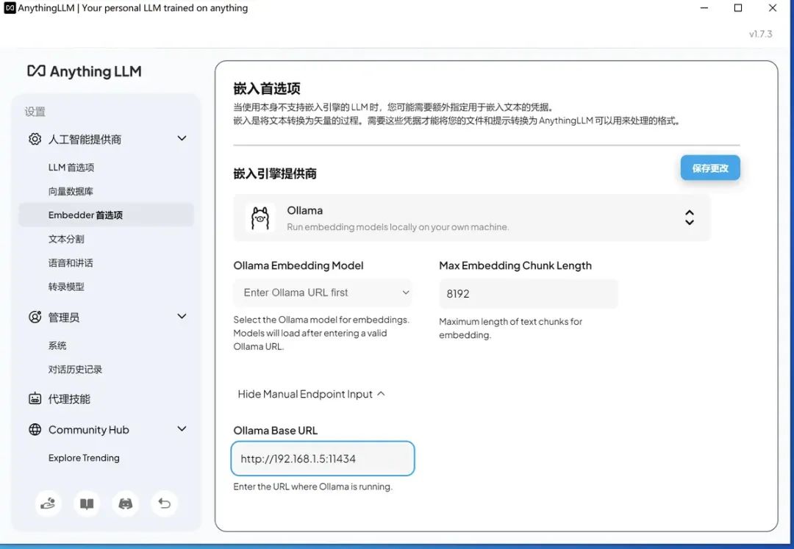Click the Anything LLM logo
The height and width of the screenshot is (549, 794).
pyautogui.click(x=84, y=71)
